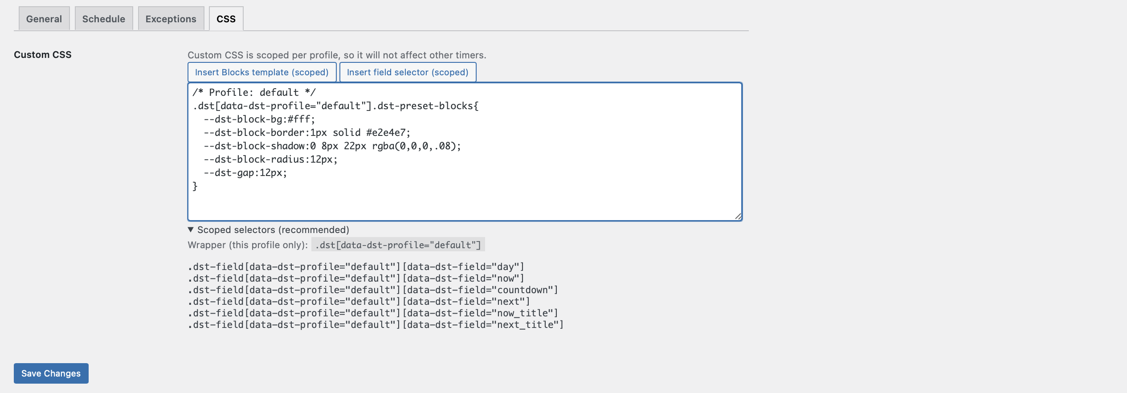This screenshot has height=393, width=1127.
Task: Grab the textarea resize handle corner
Action: [x=738, y=217]
